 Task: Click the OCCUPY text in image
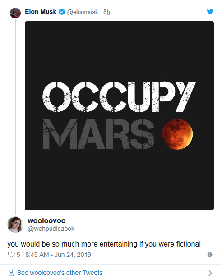point(119,96)
